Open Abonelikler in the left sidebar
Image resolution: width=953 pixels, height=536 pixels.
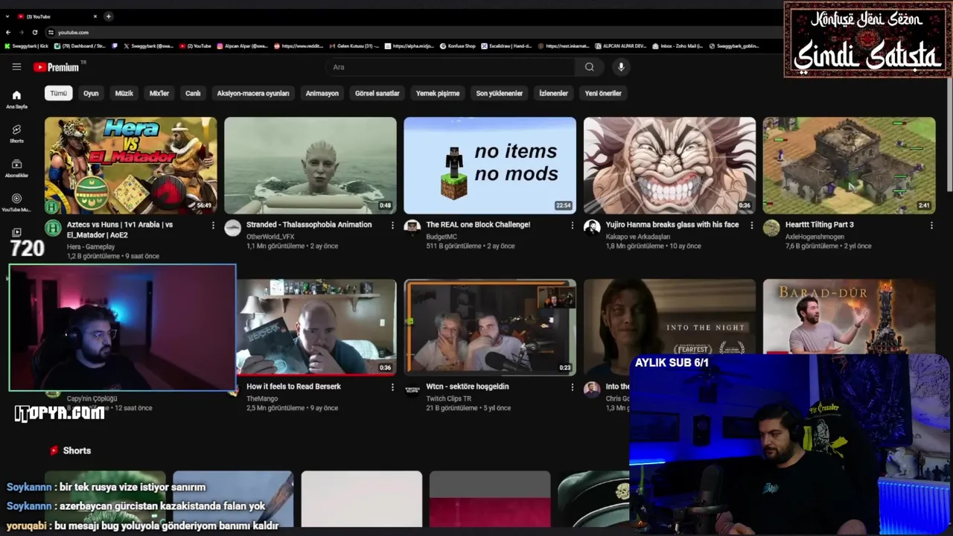(x=16, y=167)
